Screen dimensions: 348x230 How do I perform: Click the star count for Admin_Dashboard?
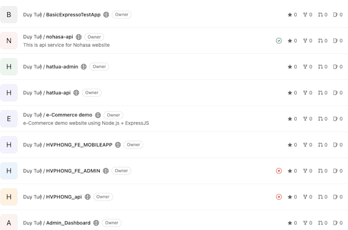pos(292,223)
